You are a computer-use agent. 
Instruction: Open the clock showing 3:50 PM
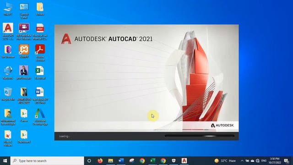click(x=275, y=161)
